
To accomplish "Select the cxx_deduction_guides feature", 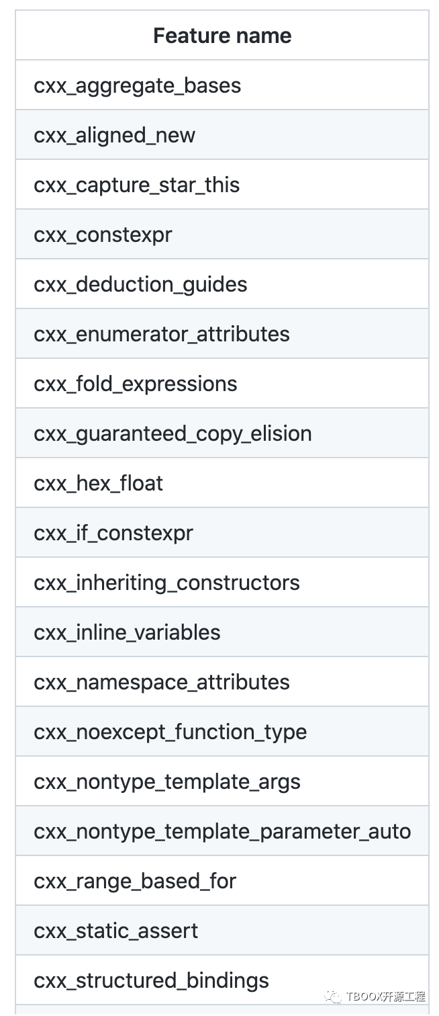I will tap(222, 284).
